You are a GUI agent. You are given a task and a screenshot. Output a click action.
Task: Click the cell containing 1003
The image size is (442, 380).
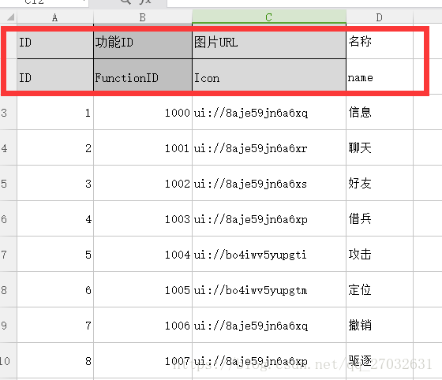coord(143,218)
